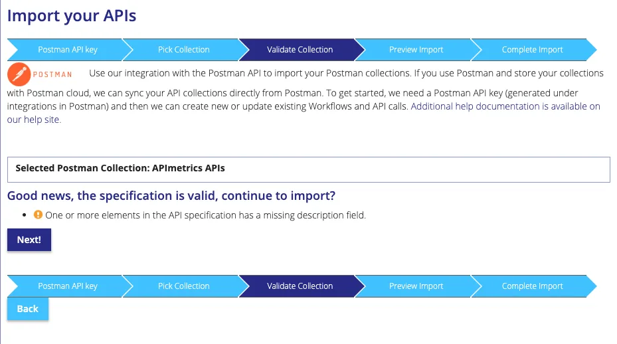
Task: Follow the 'our help site' link text
Action: point(34,120)
